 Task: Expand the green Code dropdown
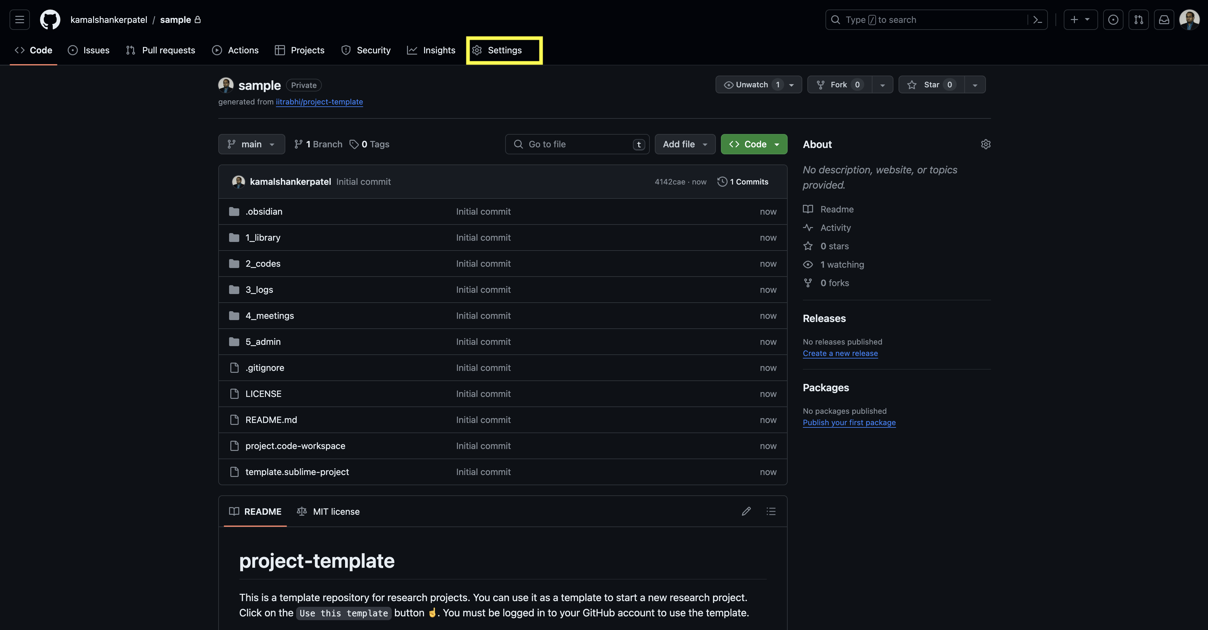754,144
